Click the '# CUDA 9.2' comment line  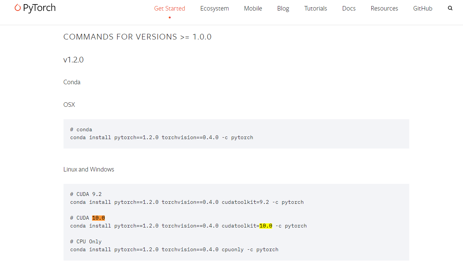(x=86, y=194)
